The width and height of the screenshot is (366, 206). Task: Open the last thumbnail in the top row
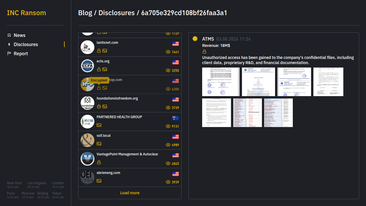[328, 82]
